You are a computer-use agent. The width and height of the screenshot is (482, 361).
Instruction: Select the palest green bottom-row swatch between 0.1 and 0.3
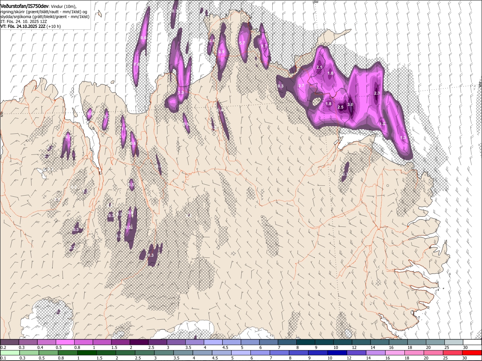coord(10,353)
